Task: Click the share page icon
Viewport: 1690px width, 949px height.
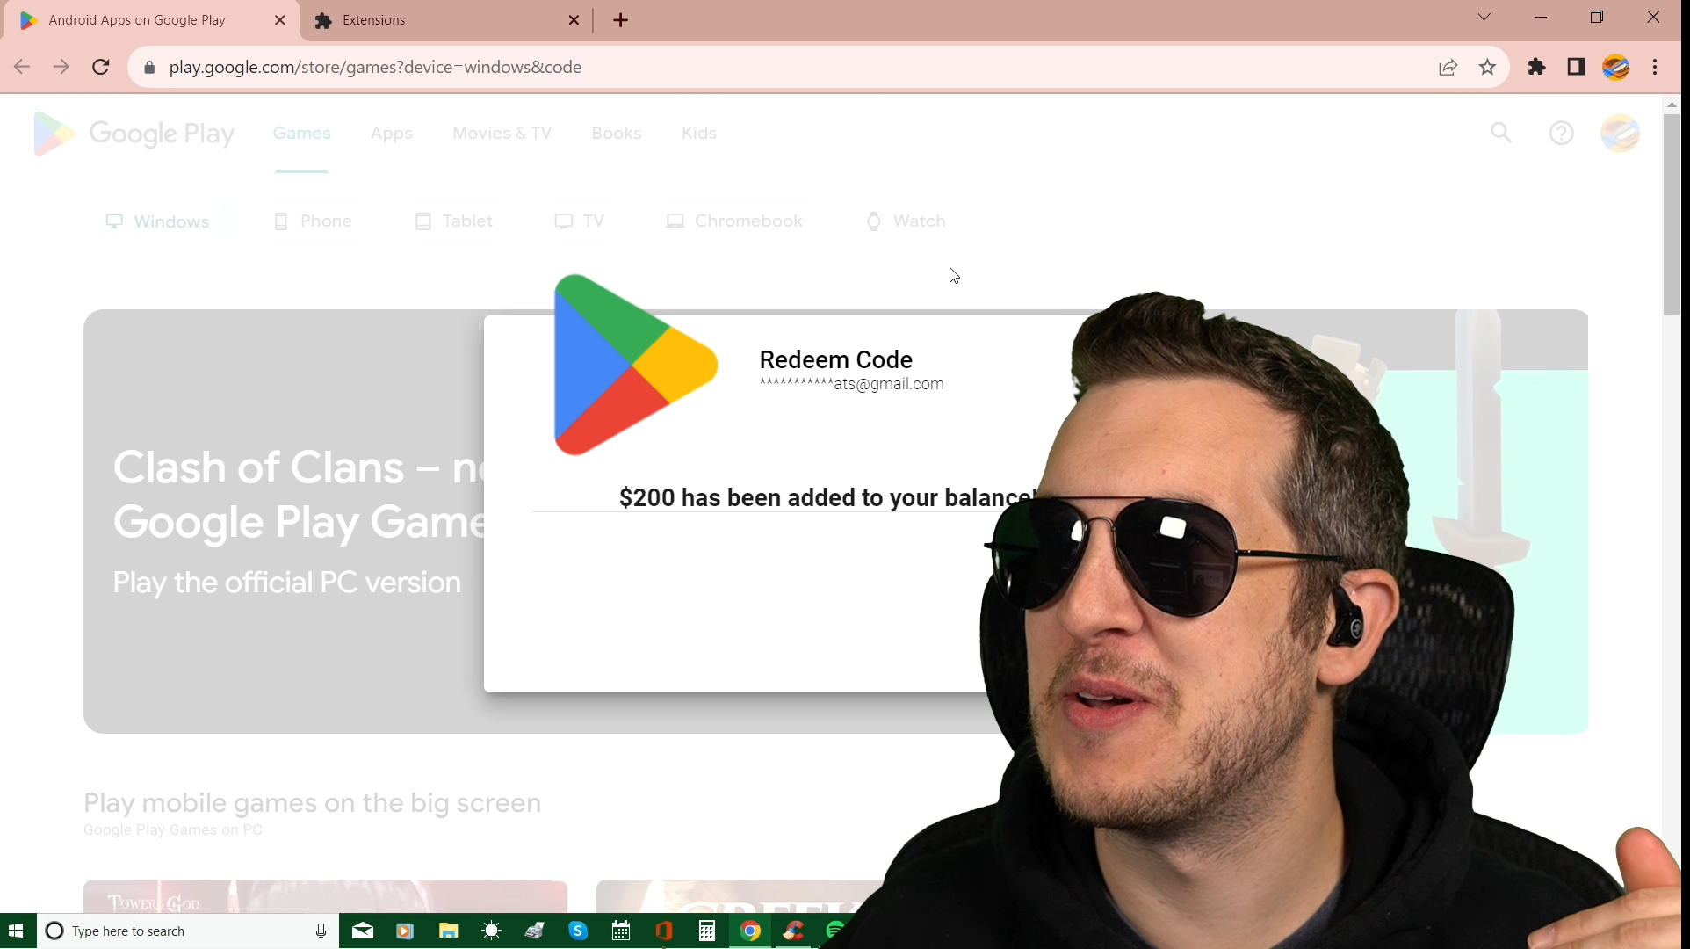Action: coord(1448,68)
